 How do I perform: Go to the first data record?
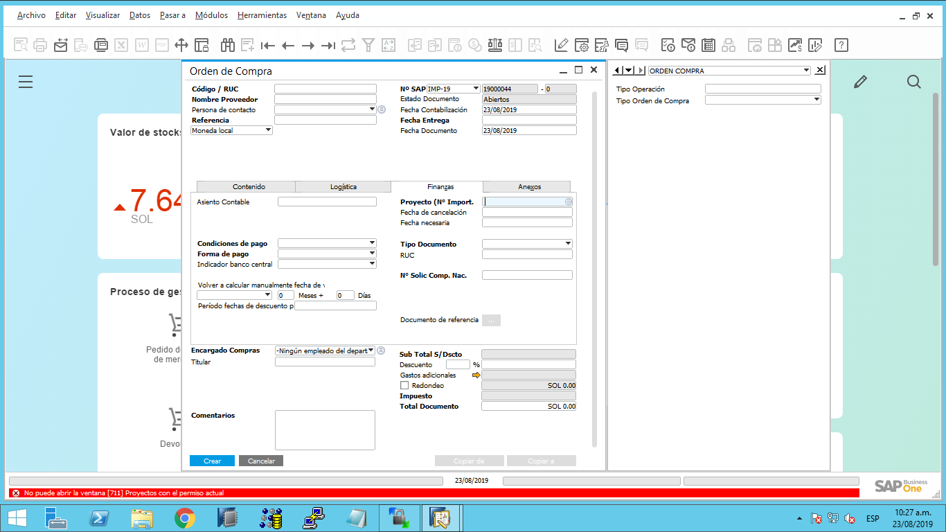[x=268, y=45]
